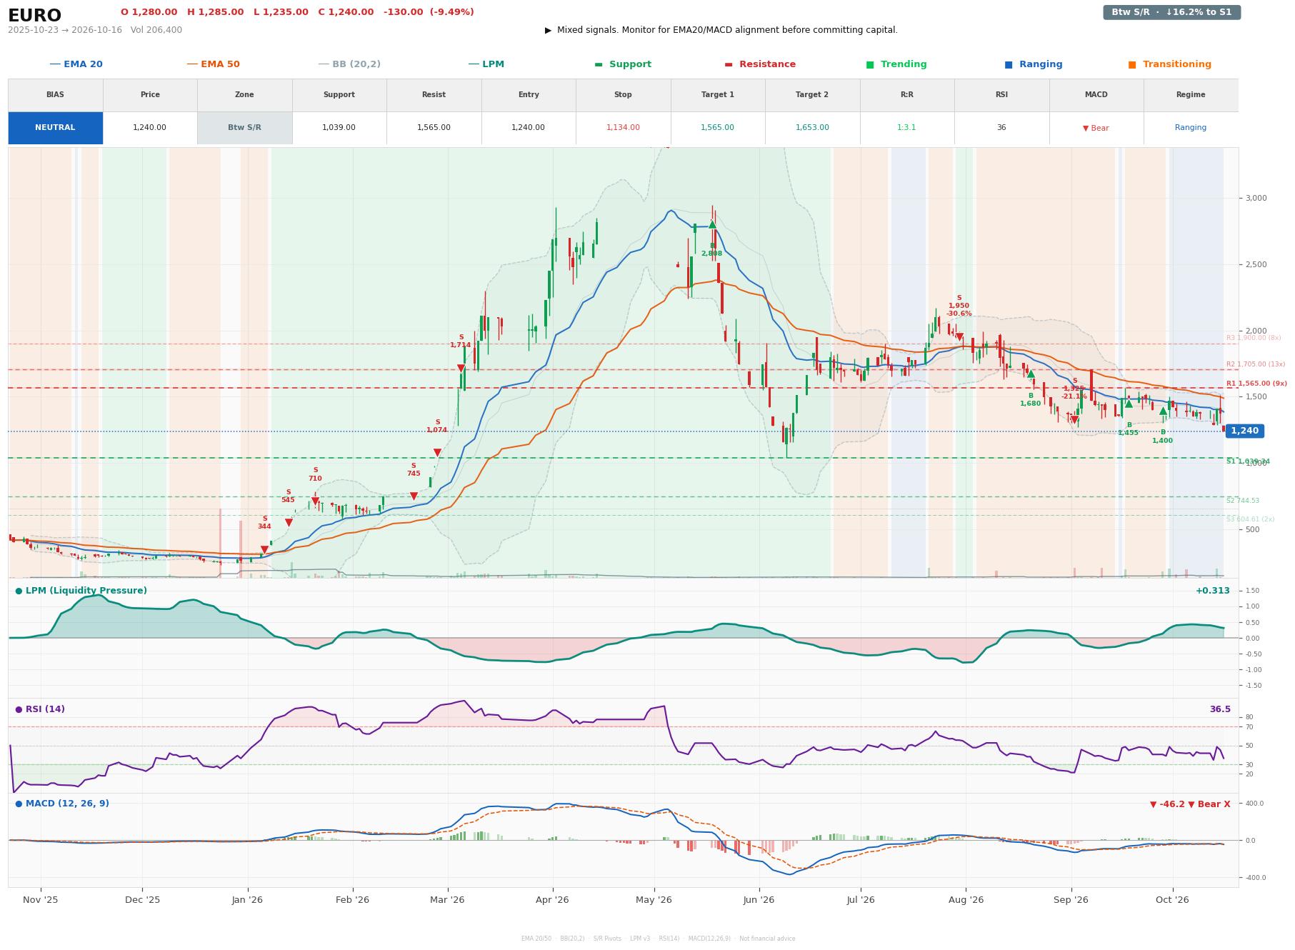Click the buy marker labeled B 1,455
The image size is (1295, 950).
coord(1129,404)
